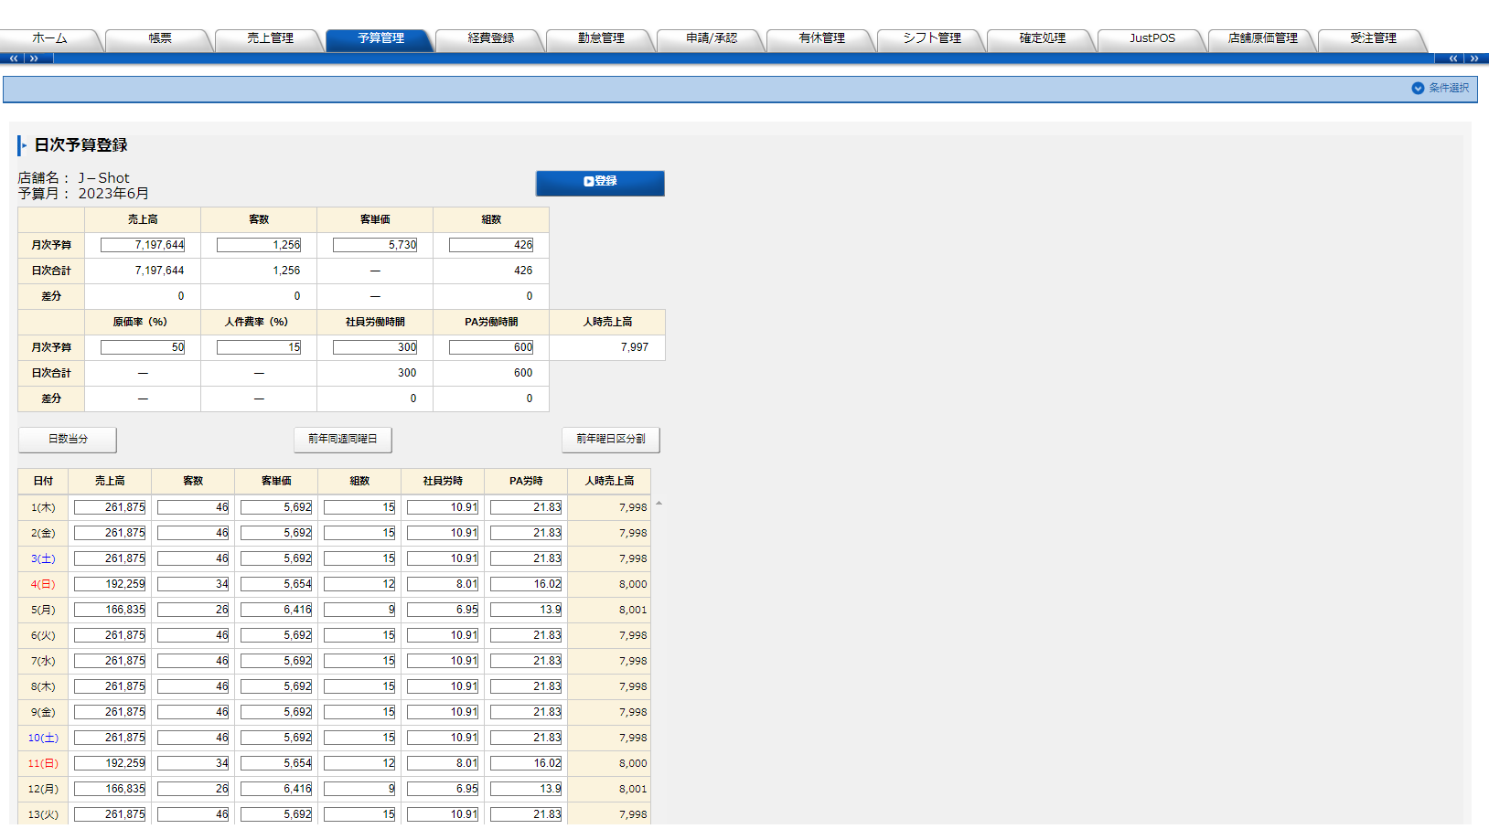Apply 前年同週同曜日 distribution
1489x829 pixels.
point(342,440)
